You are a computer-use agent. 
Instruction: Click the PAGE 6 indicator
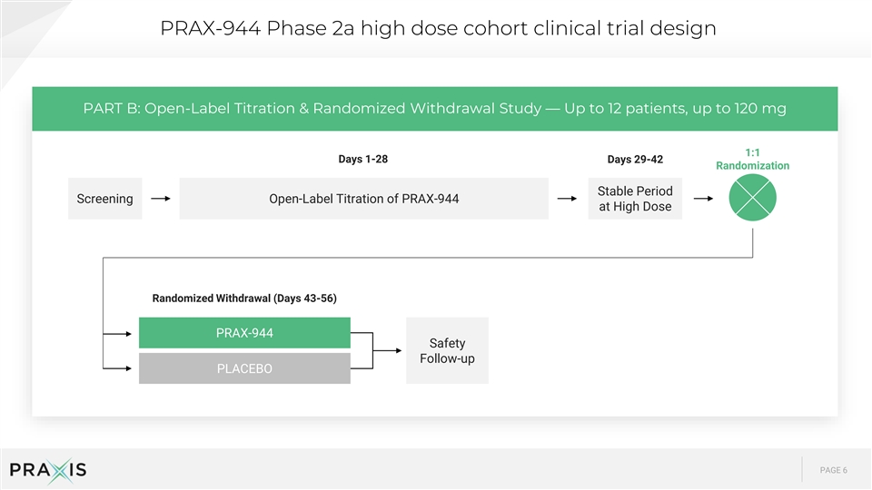833,470
